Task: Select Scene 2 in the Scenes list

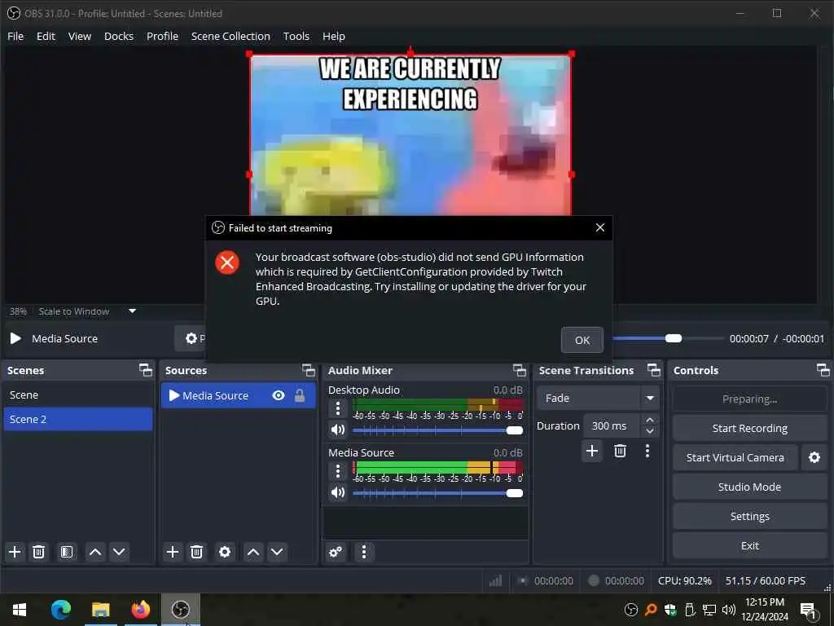Action: [x=78, y=419]
